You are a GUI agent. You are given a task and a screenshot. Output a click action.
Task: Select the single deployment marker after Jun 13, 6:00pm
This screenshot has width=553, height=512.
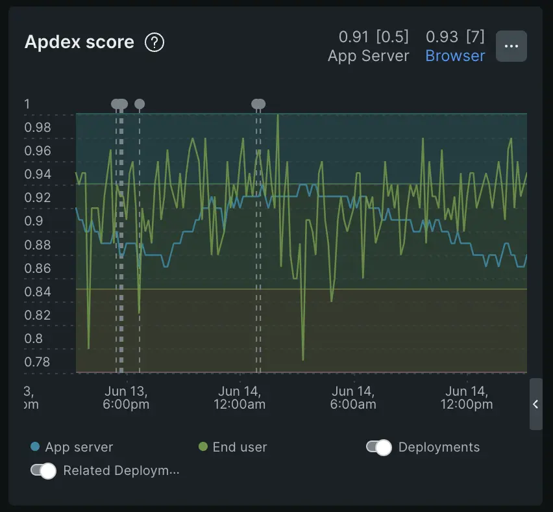coord(140,103)
